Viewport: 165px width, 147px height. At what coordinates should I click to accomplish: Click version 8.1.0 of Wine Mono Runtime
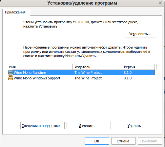[x=128, y=73]
